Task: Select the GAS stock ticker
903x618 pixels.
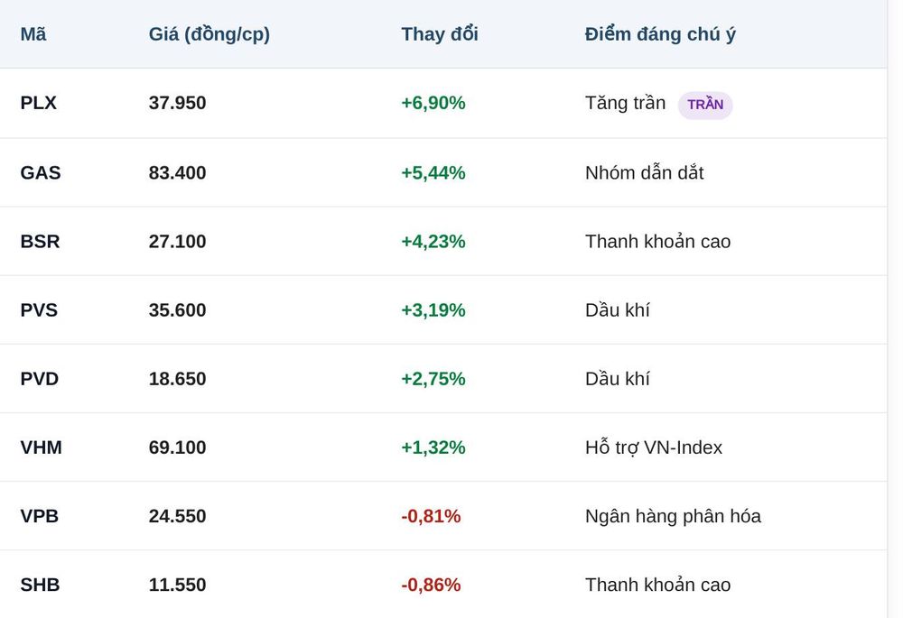Action: pos(41,172)
